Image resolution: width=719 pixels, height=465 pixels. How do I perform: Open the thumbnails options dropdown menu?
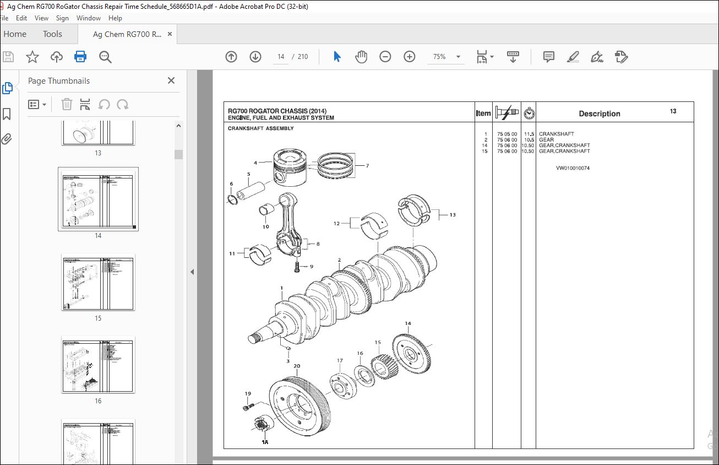coord(37,104)
